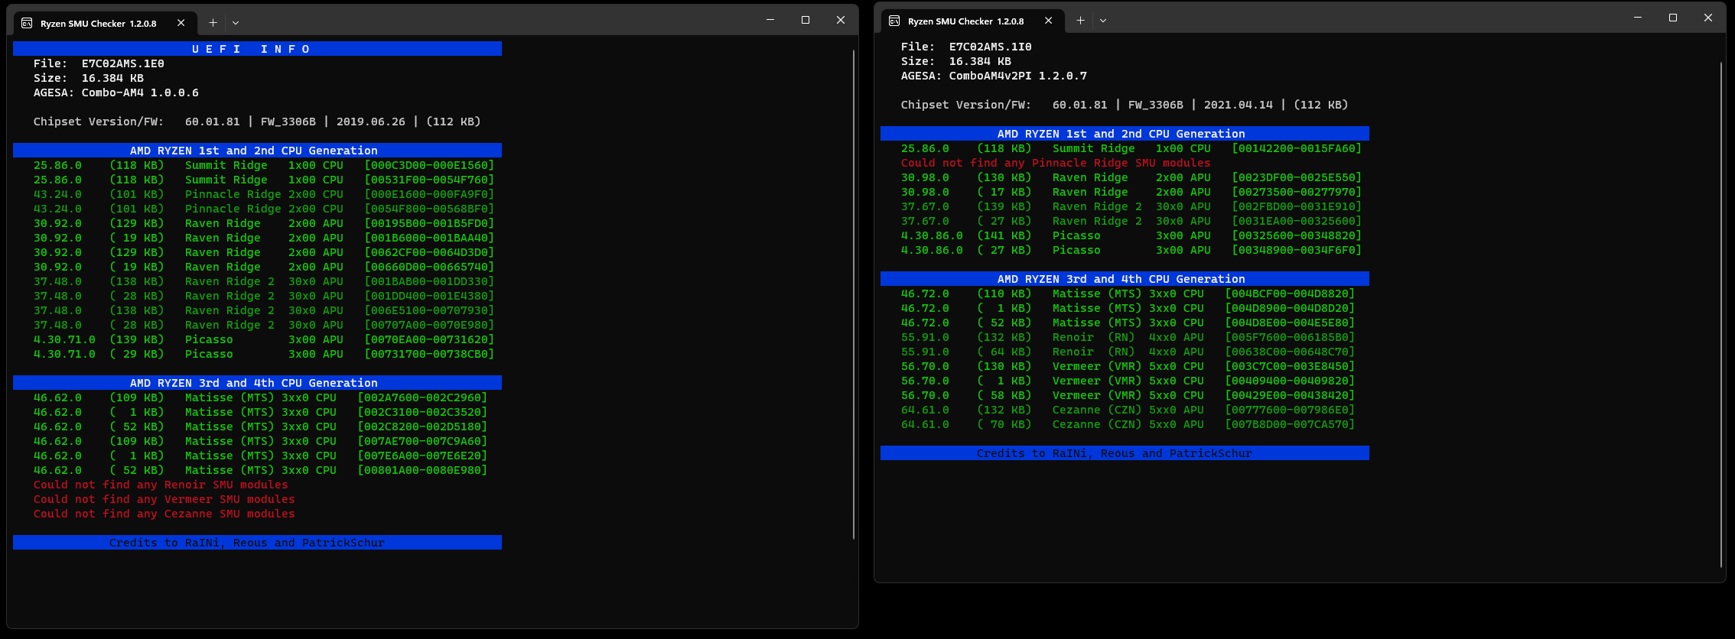Maximize the left terminal window
The image size is (1735, 639).
pos(806,20)
